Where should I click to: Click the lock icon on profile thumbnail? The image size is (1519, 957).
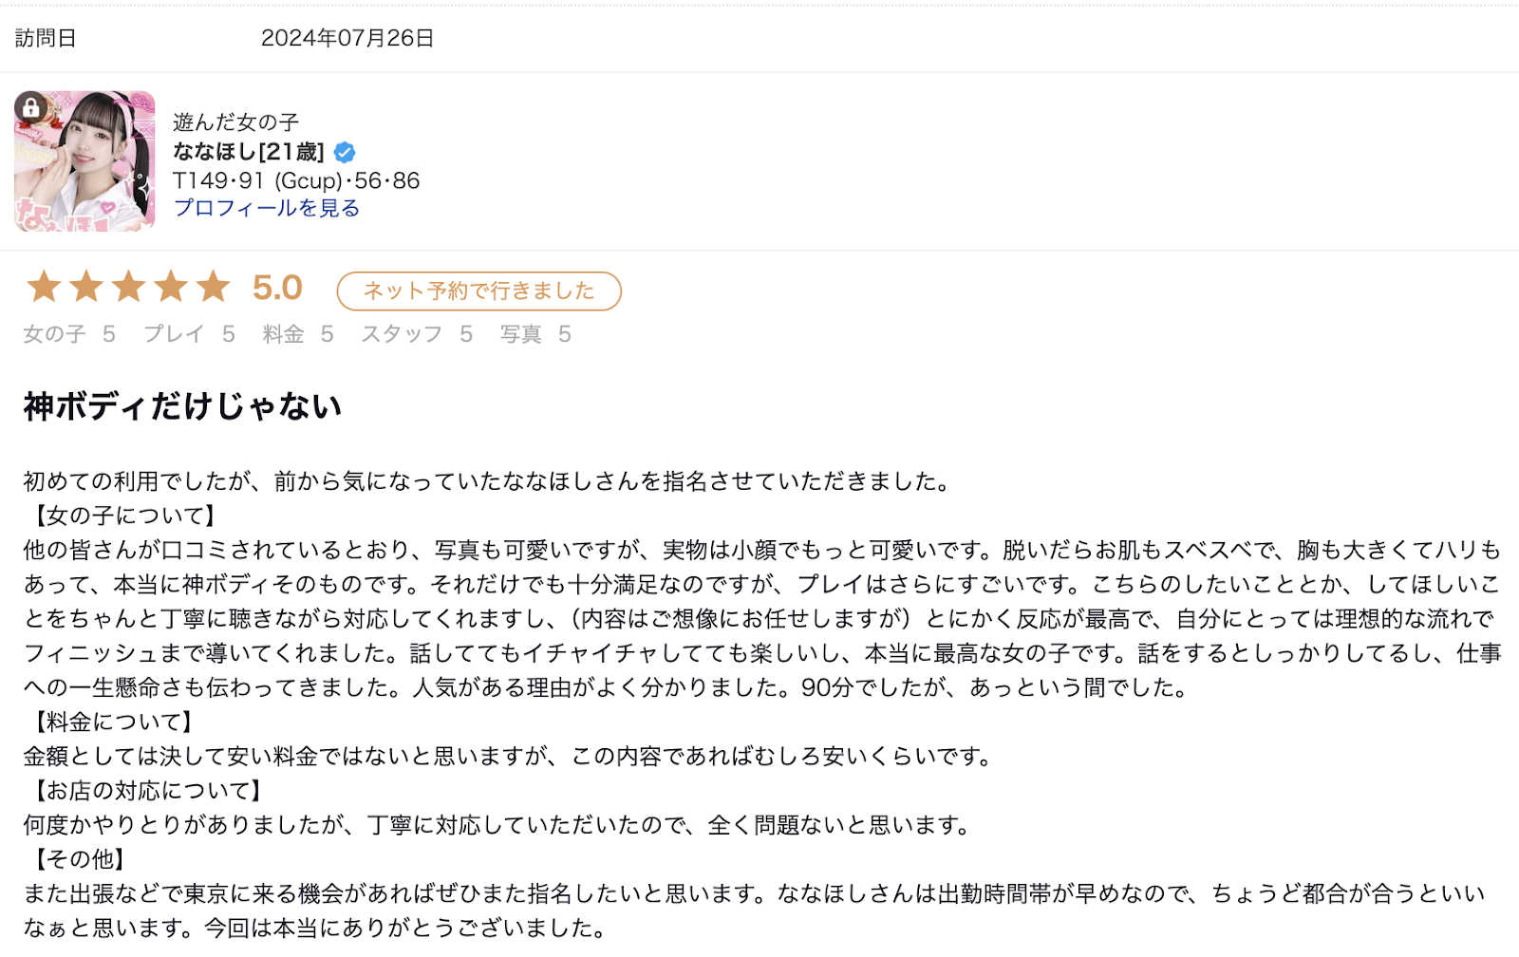[31, 107]
